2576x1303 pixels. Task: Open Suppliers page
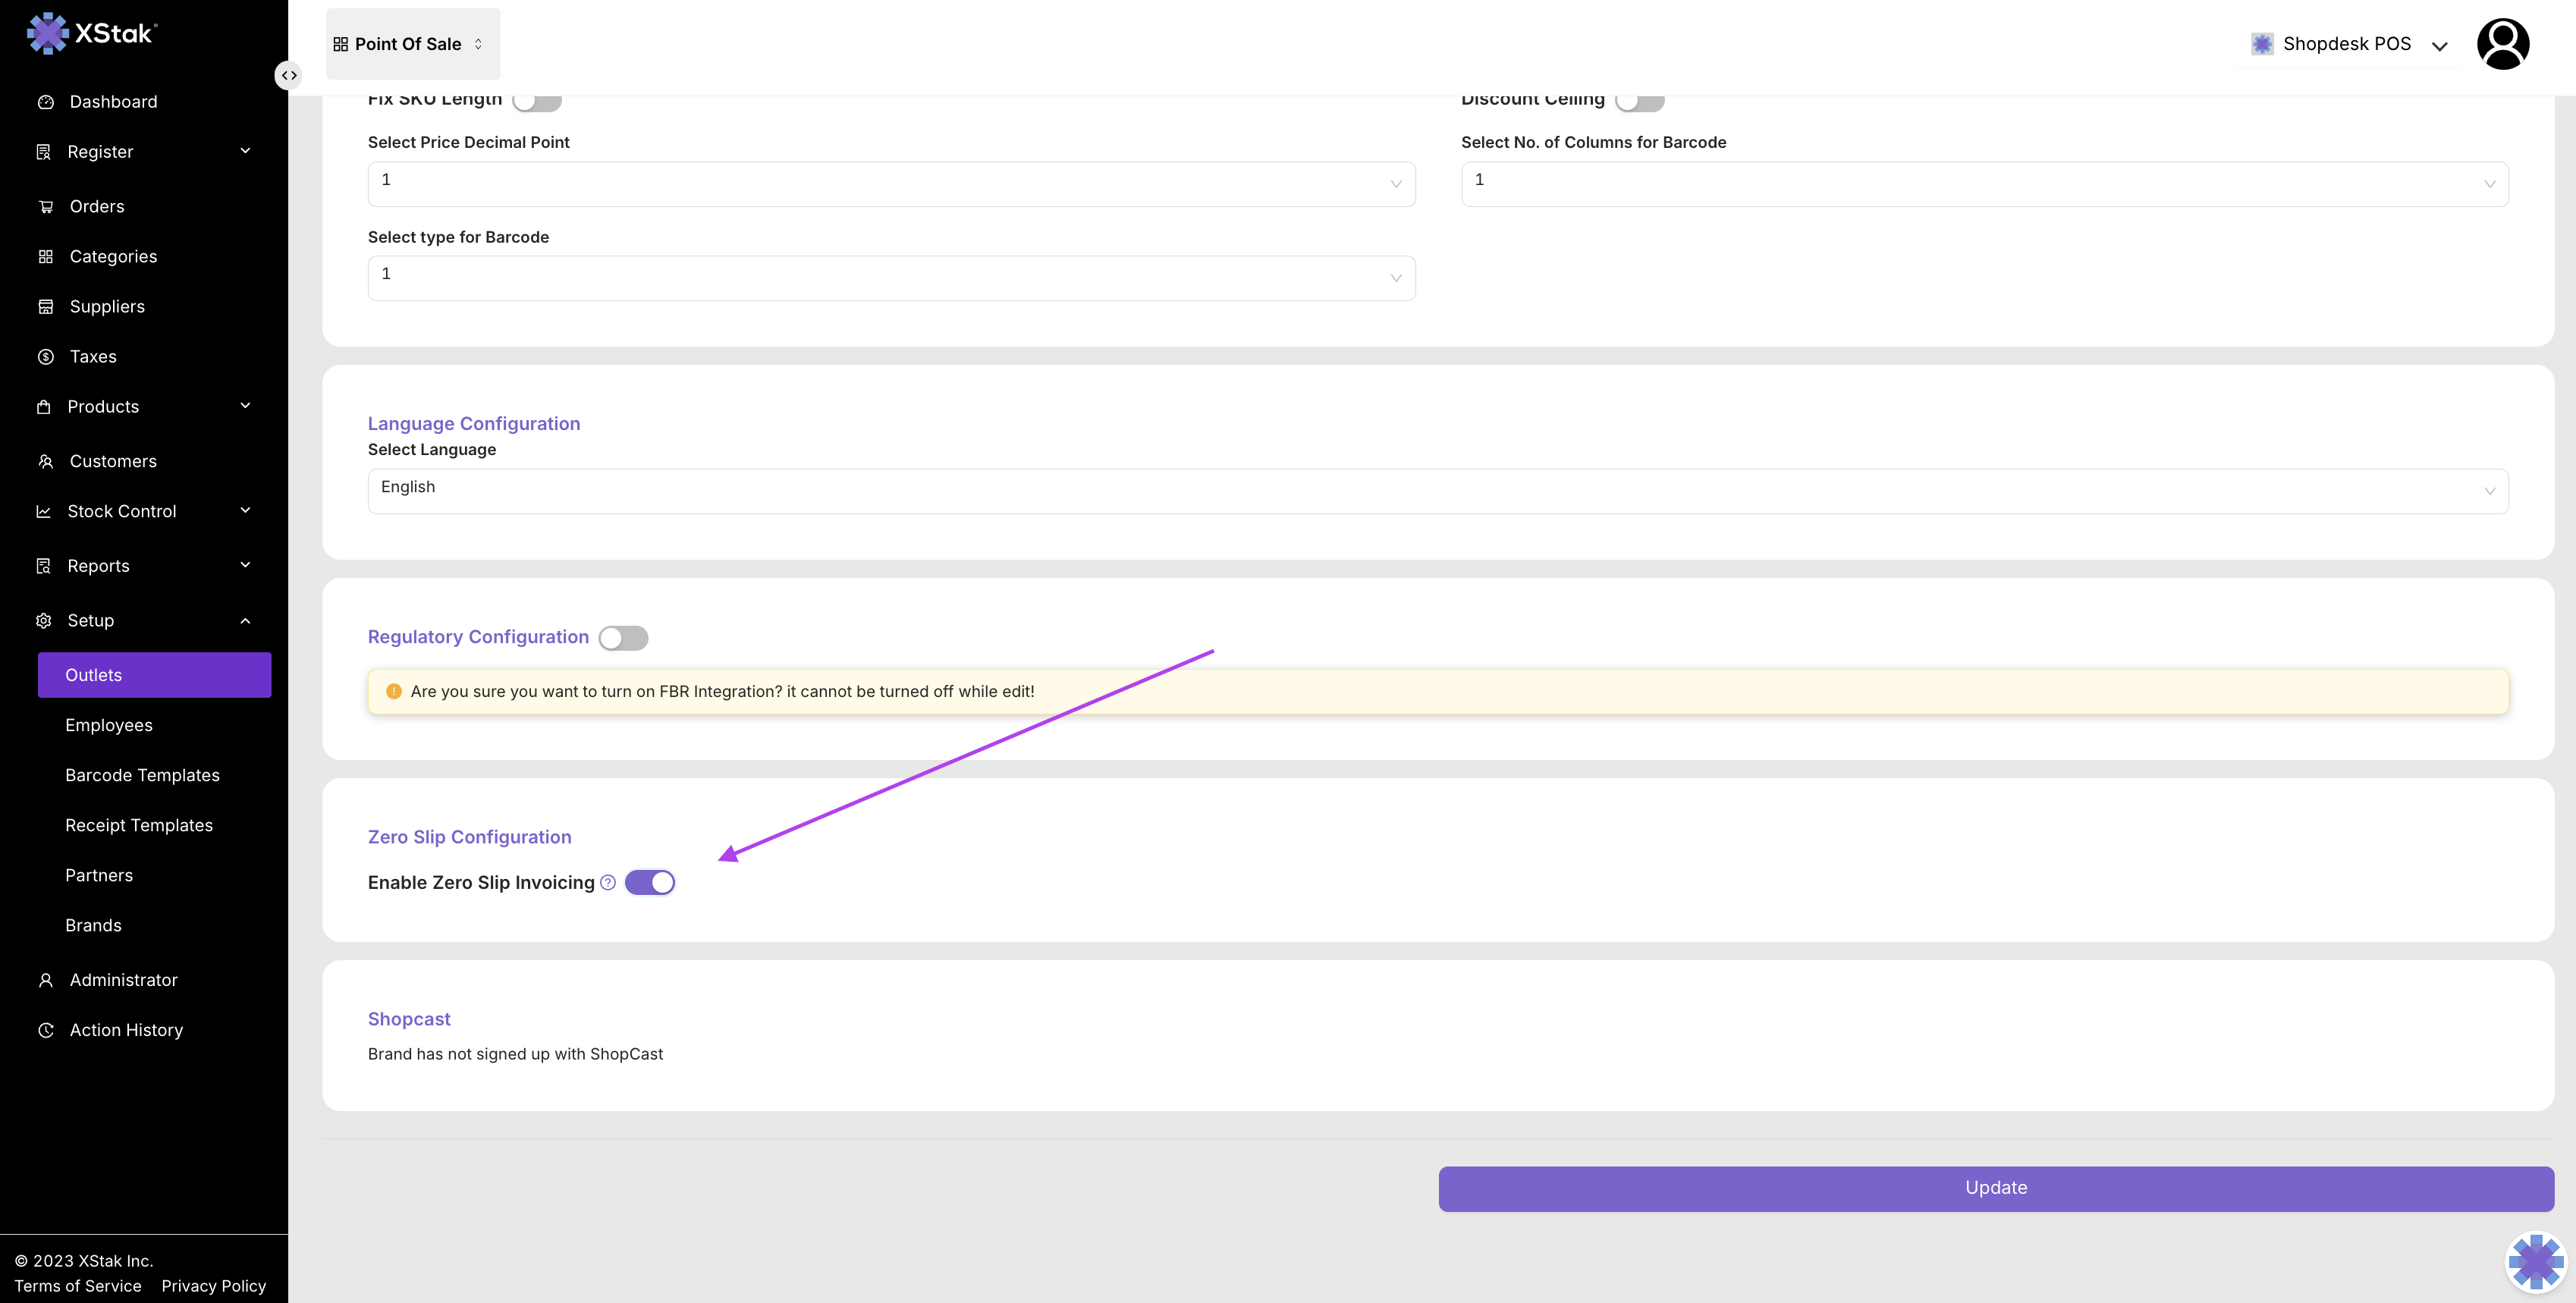(107, 307)
